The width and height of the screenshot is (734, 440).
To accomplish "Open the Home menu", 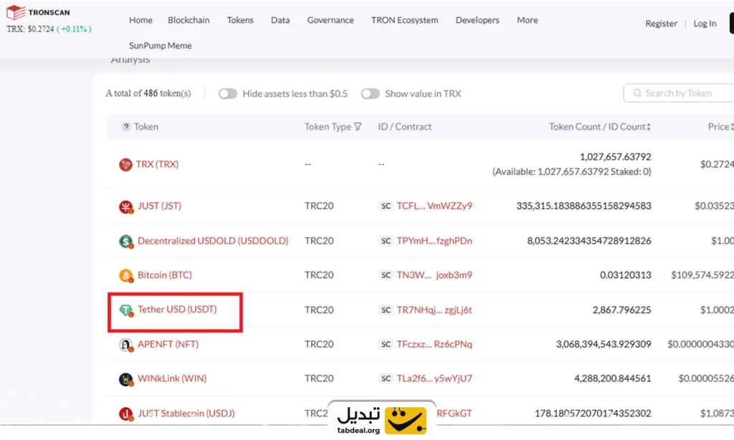I will [140, 20].
